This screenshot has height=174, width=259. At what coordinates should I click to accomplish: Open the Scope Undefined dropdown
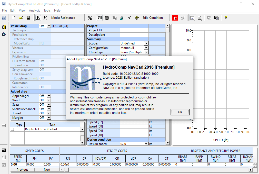click(146, 43)
